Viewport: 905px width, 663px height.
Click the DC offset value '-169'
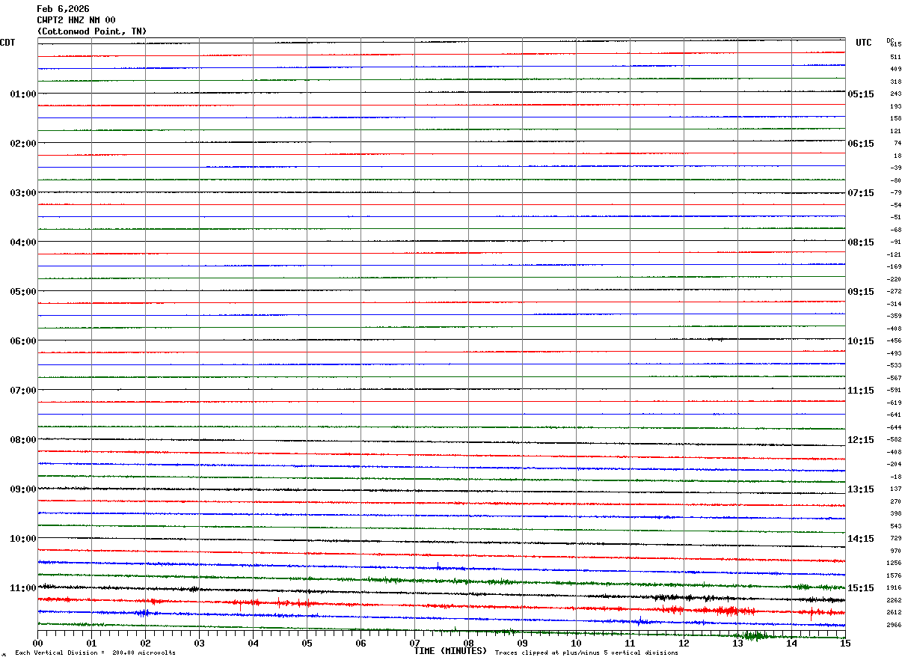894,266
